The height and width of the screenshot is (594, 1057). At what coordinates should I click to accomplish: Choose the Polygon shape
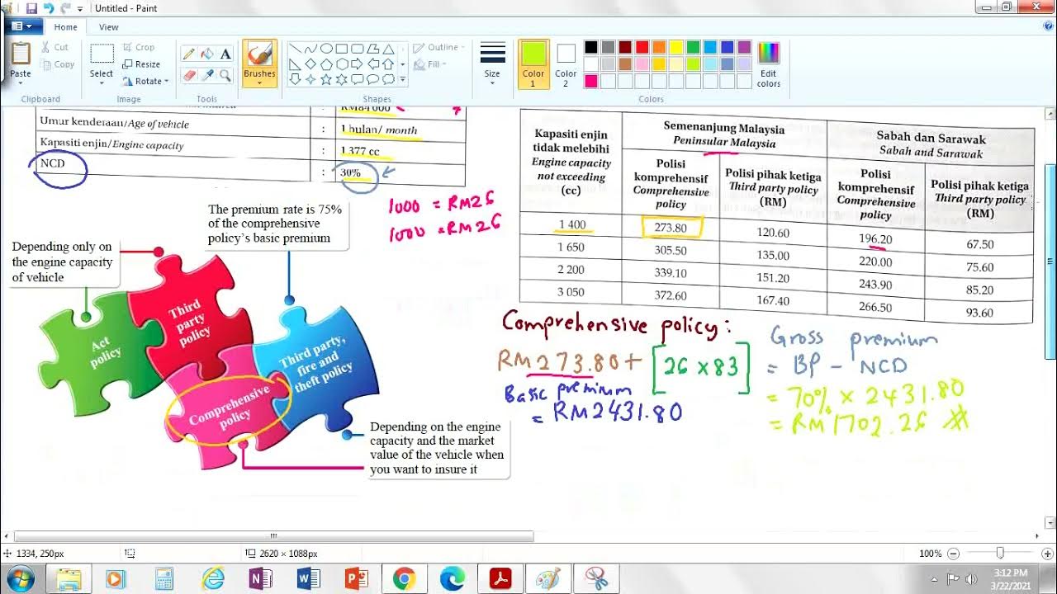373,49
